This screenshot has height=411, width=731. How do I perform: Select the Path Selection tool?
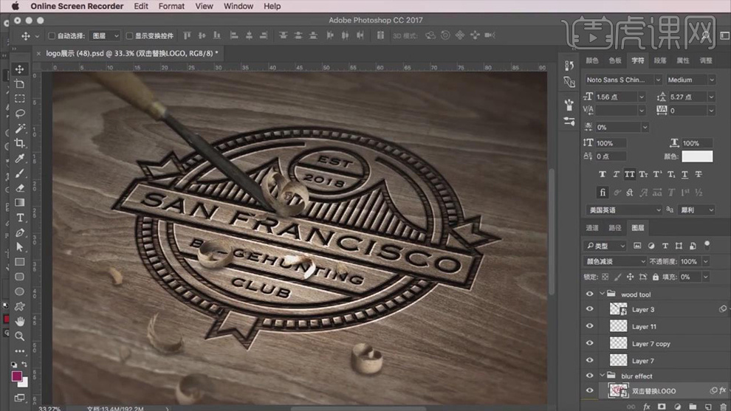coord(20,247)
